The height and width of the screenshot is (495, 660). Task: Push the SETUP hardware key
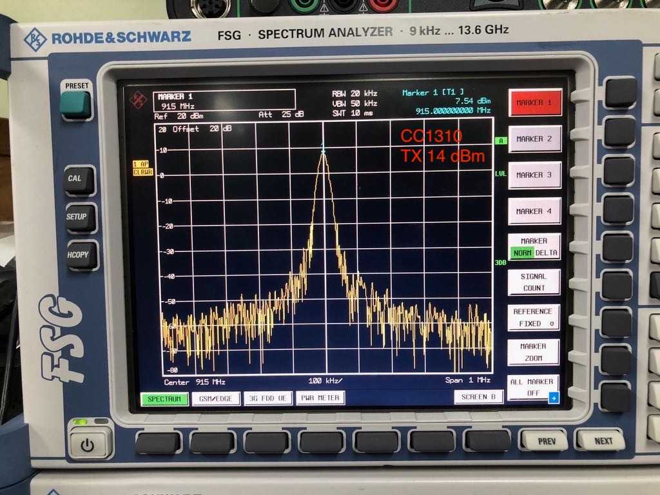(80, 218)
